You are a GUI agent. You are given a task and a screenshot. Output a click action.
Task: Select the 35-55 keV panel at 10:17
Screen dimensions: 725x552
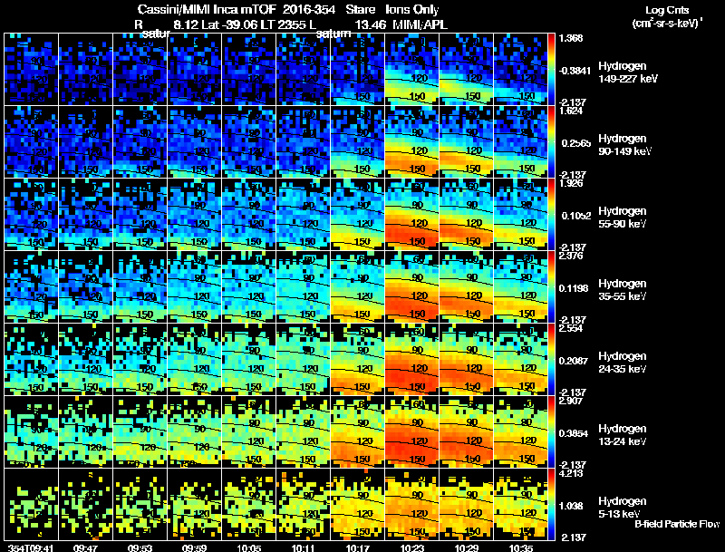click(357, 287)
